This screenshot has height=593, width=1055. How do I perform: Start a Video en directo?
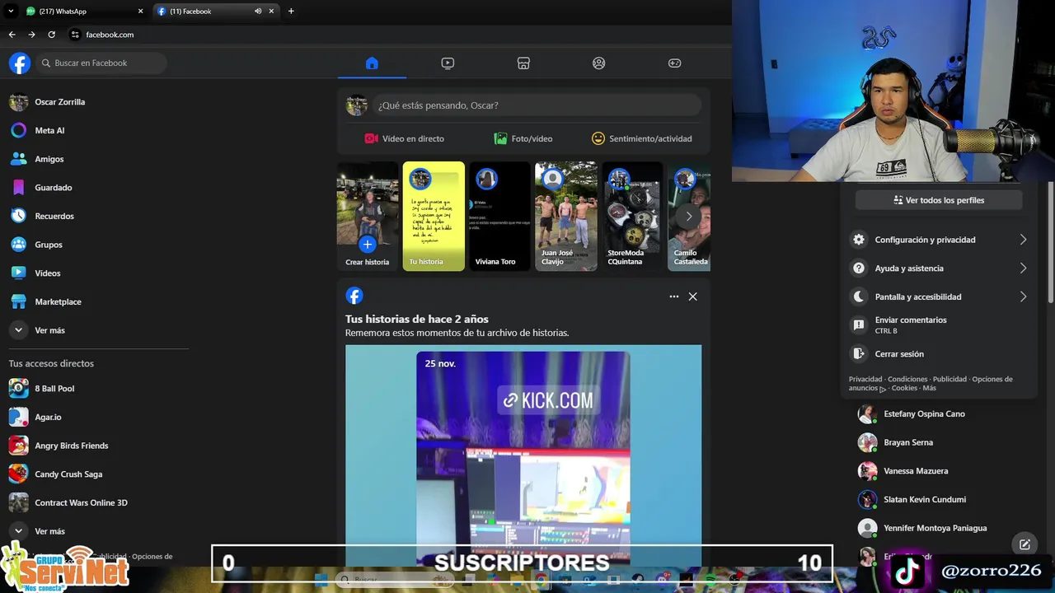pos(405,138)
